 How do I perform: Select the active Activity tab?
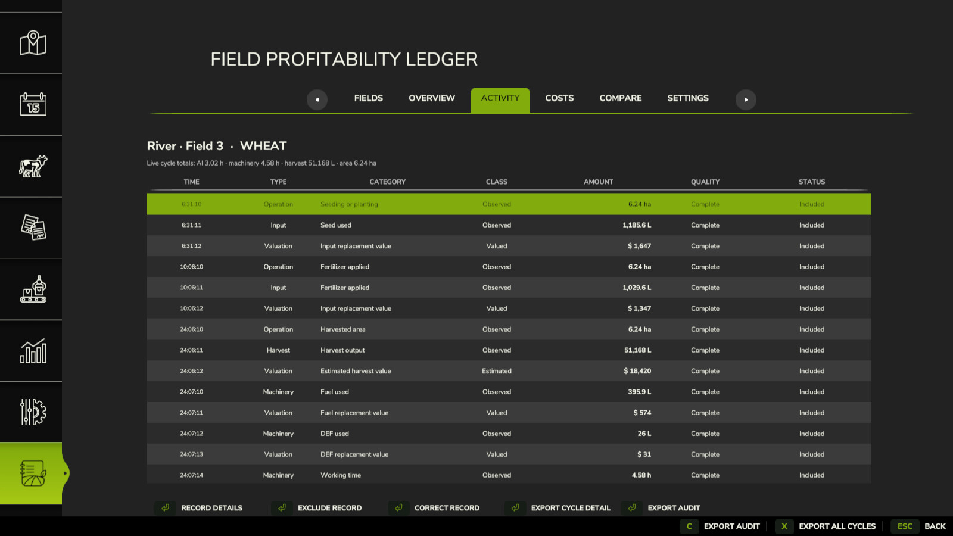[x=500, y=99]
